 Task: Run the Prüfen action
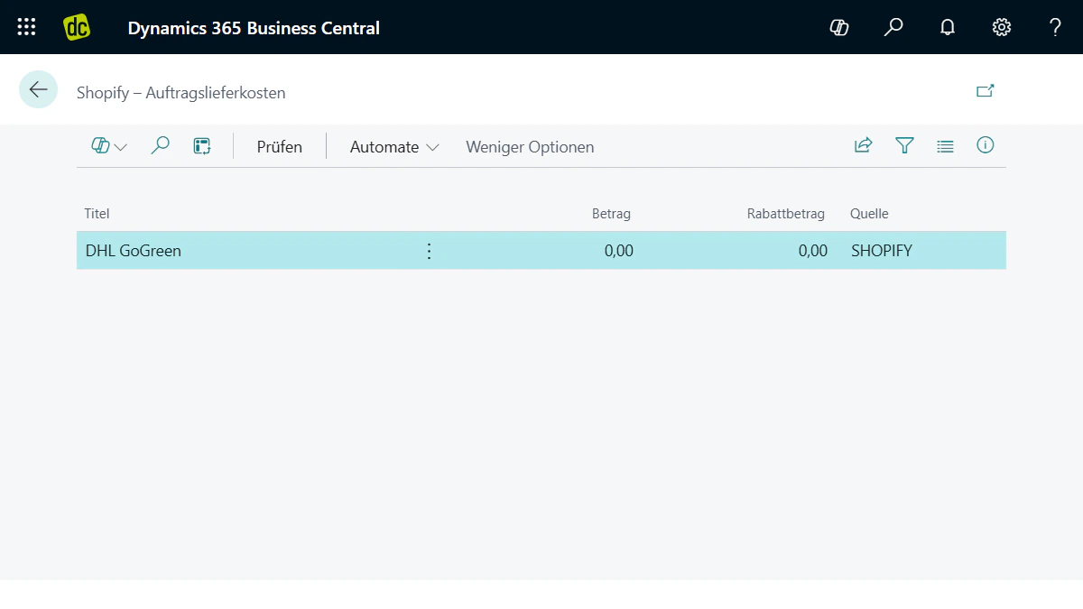280,147
